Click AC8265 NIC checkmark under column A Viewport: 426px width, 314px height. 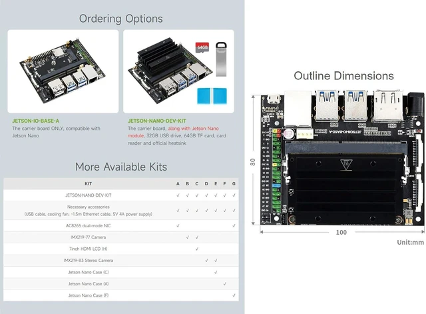[178, 225]
